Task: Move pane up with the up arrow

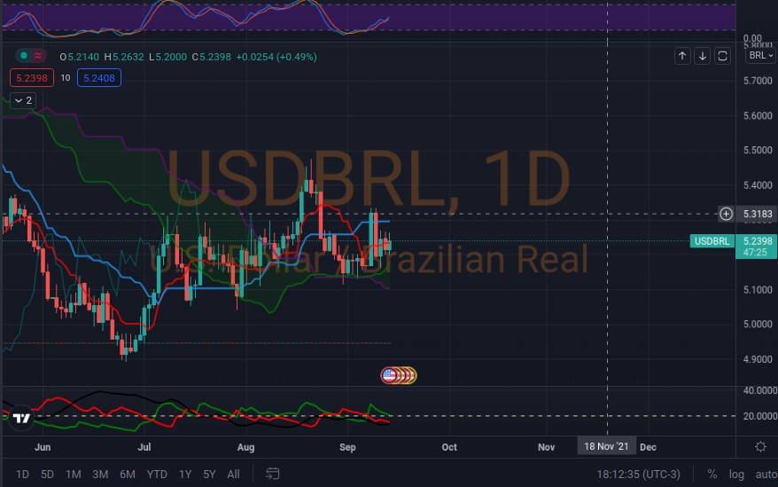Action: coord(682,56)
